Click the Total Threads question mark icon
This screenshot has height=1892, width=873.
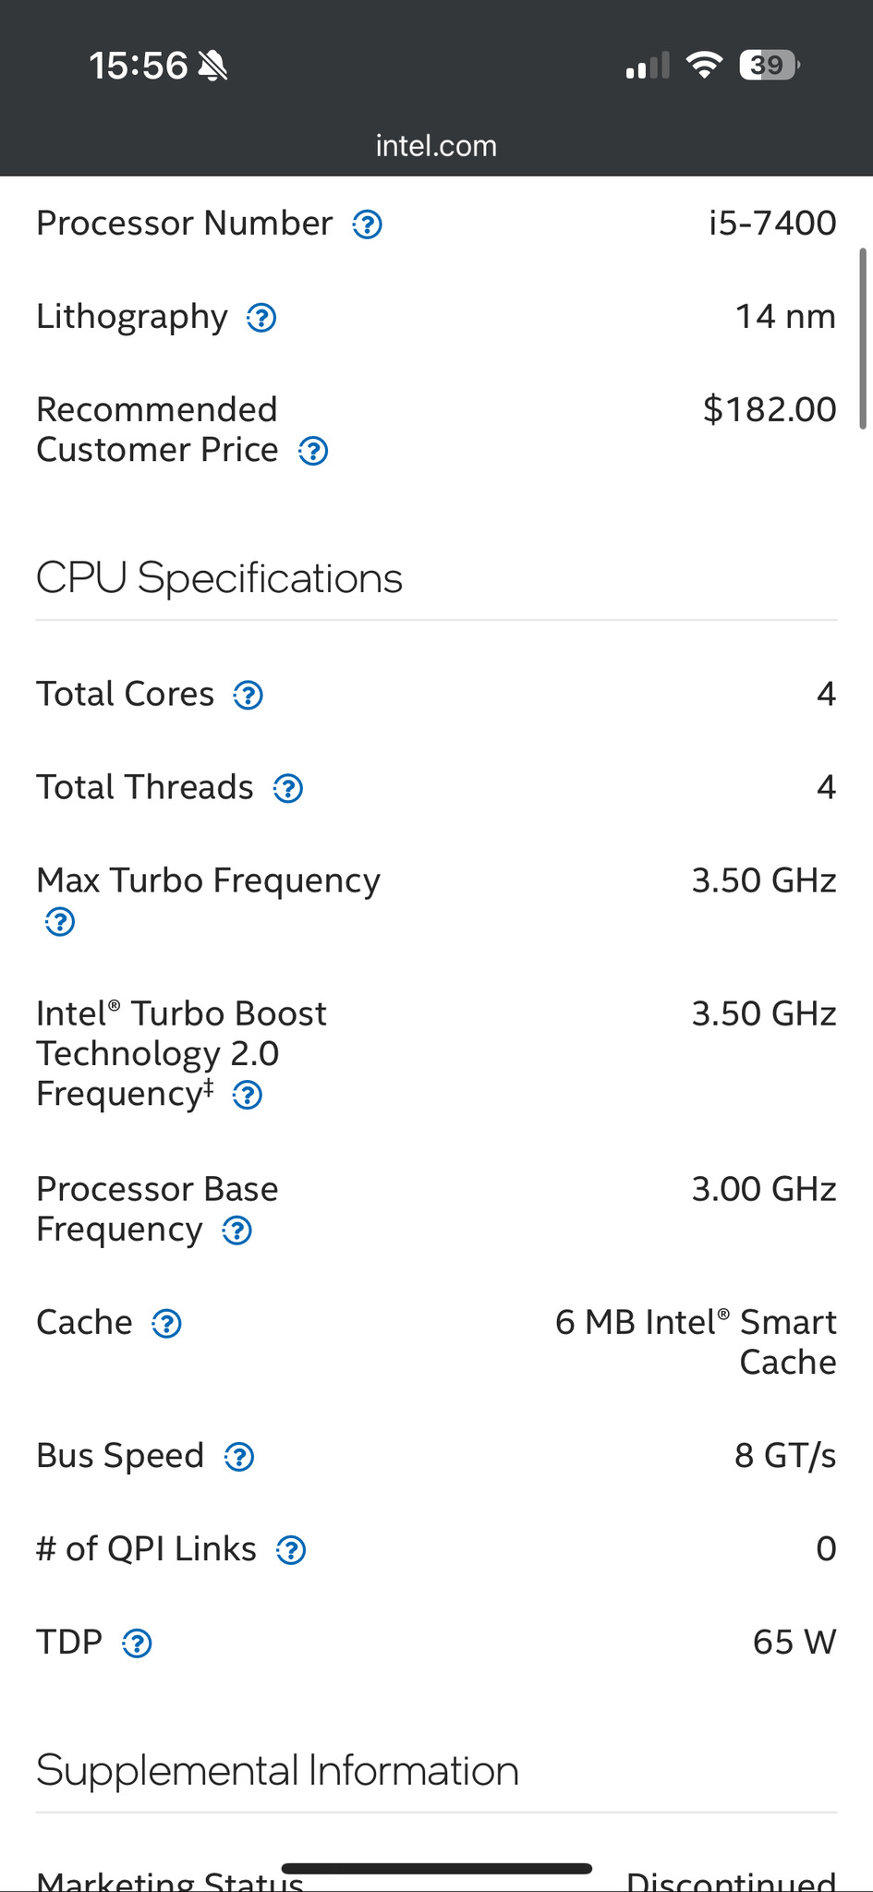click(x=288, y=789)
